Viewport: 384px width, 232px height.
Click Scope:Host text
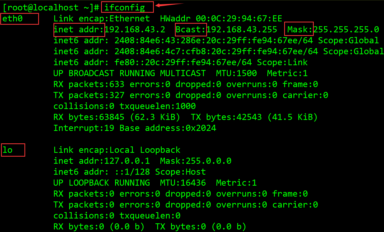tap(181, 172)
